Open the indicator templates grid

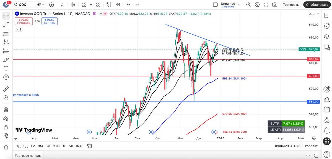pyautogui.click(x=98, y=5)
